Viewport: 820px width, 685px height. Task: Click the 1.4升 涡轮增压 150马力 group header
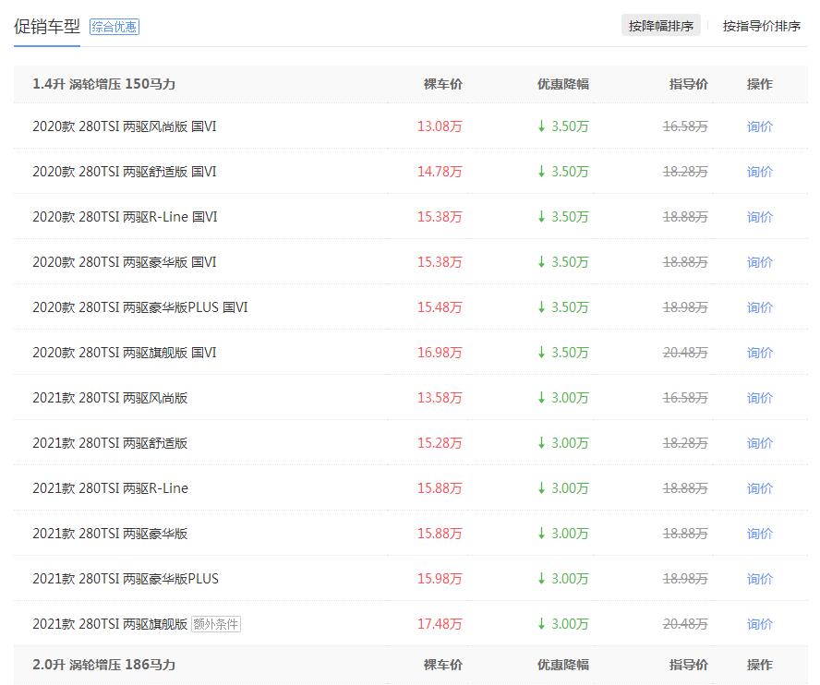click(103, 84)
